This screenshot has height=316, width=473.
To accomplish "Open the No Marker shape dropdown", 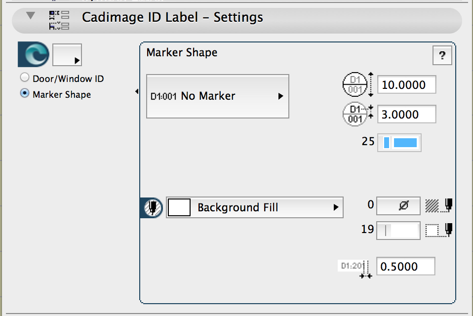I will (x=218, y=96).
